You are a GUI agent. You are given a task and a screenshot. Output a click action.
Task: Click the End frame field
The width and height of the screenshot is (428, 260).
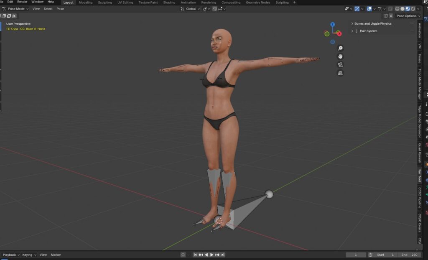point(409,255)
